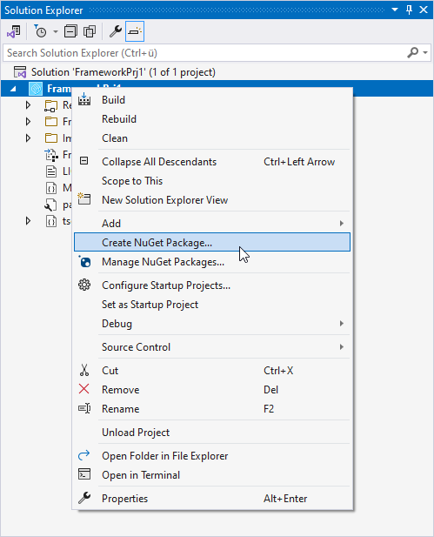Choose Rebuild from the context menu
This screenshot has height=537, width=434.
pos(212,119)
